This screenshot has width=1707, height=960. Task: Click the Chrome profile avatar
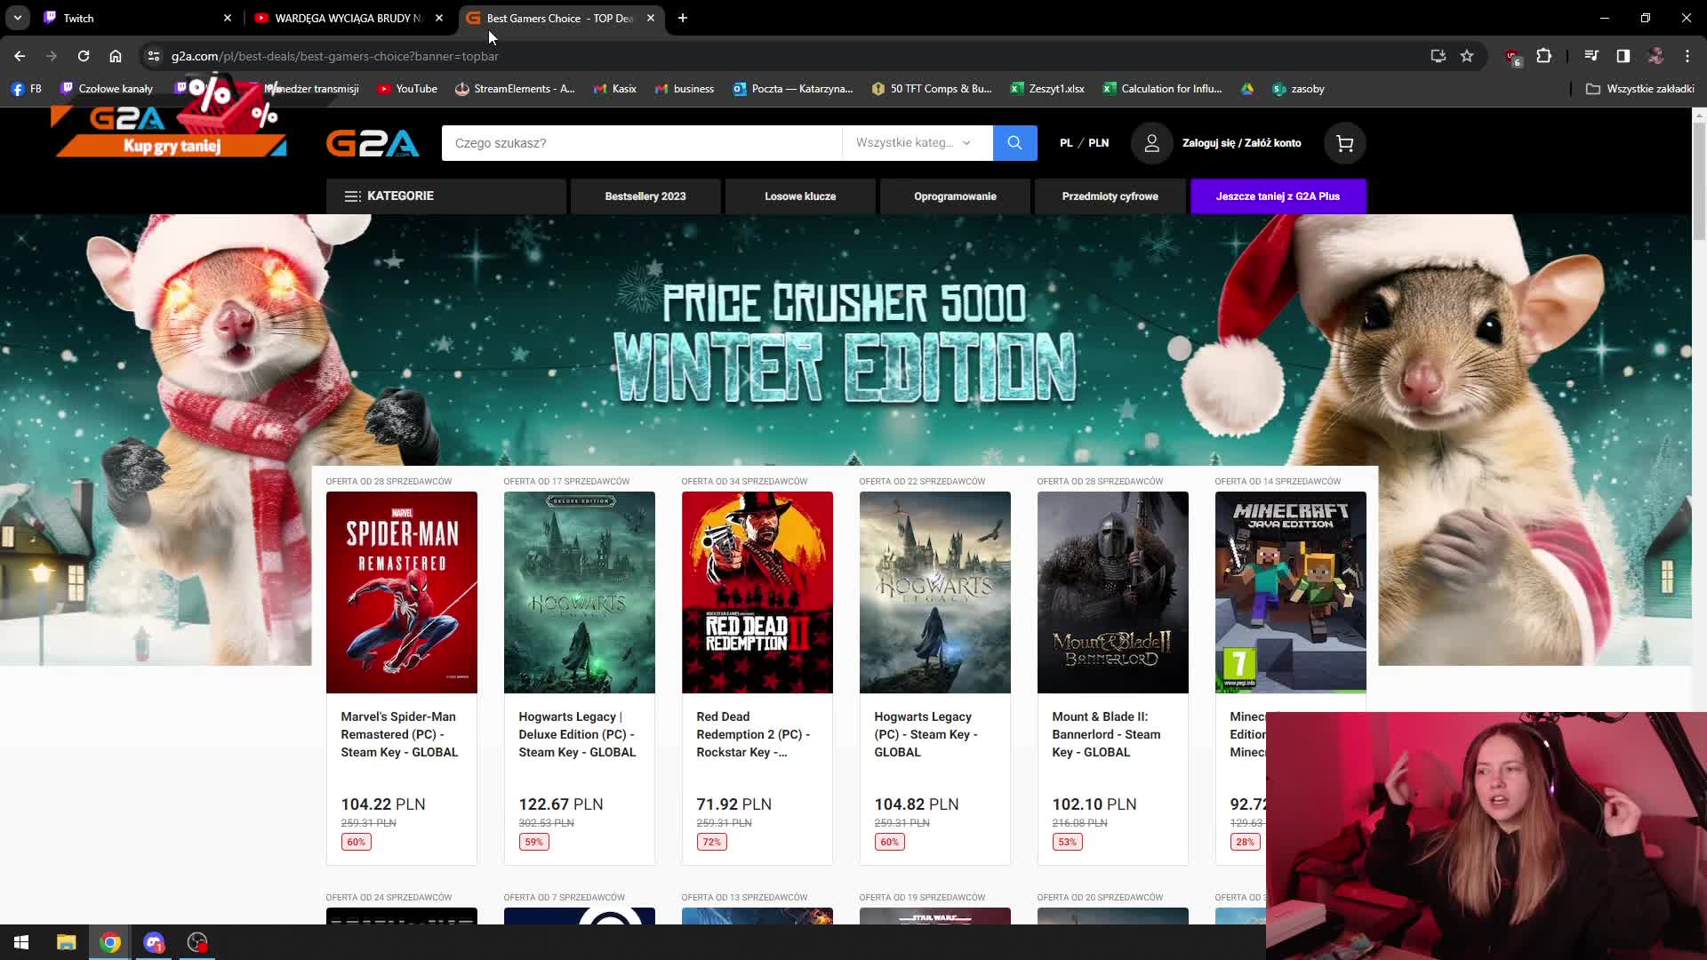coord(1655,56)
